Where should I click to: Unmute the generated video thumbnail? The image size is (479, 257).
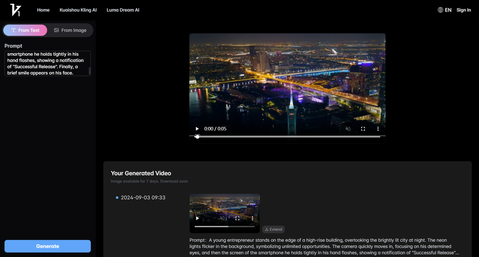coord(223,218)
